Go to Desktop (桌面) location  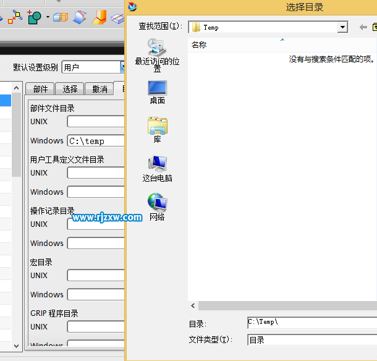tap(157, 93)
